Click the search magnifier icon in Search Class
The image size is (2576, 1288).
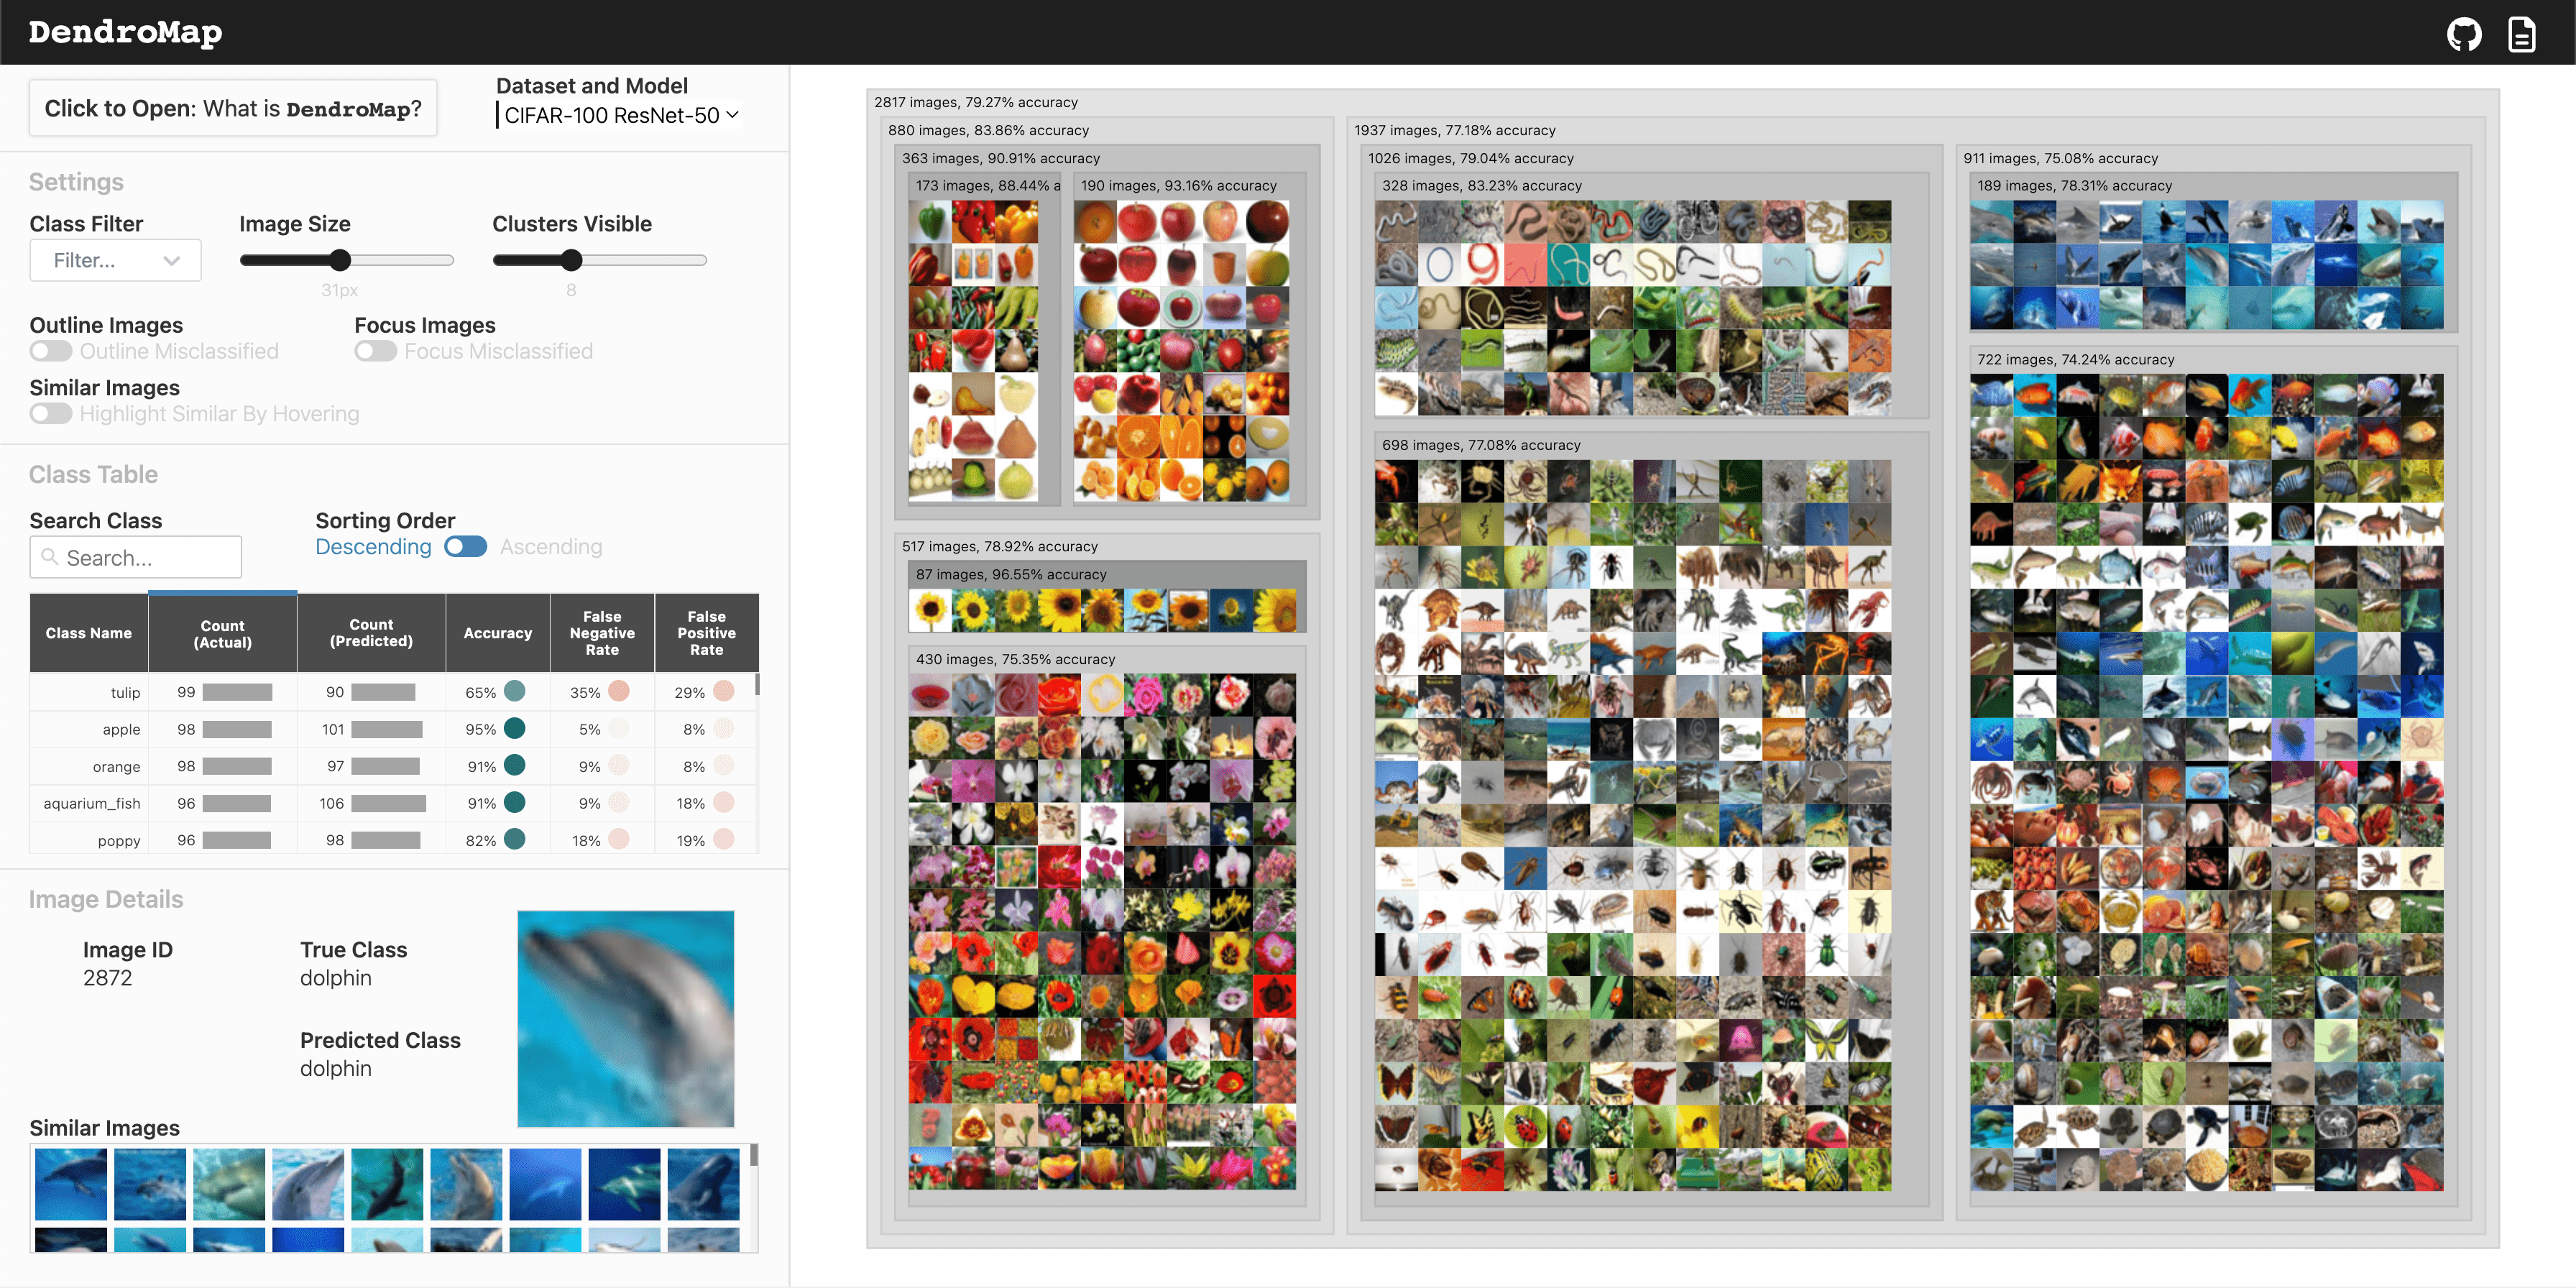[x=49, y=557]
